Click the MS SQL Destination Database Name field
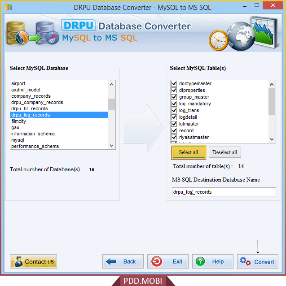The height and width of the screenshot is (286, 286). 224,192
